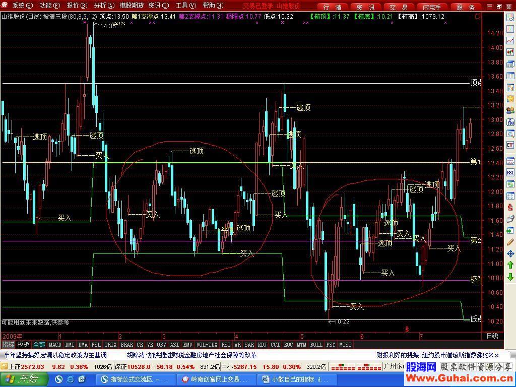Open the 工具(V) menu
516x387 pixels.
(x=185, y=6)
